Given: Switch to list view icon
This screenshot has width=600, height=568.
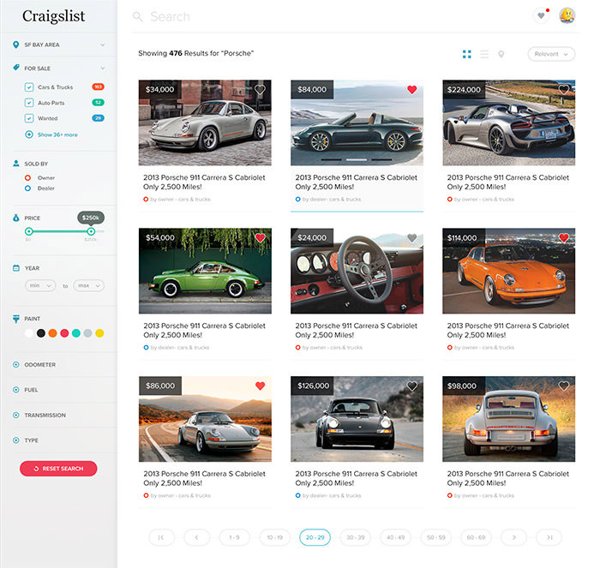Looking at the screenshot, I should click(x=484, y=54).
